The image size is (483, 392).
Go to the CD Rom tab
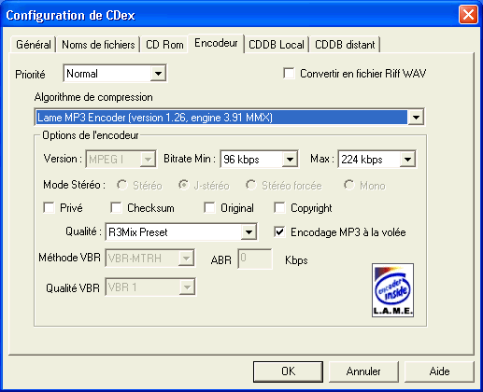click(164, 45)
